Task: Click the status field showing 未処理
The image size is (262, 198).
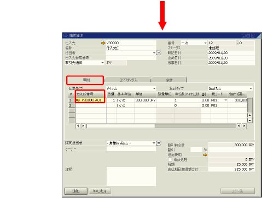Action: pyautogui.click(x=231, y=48)
